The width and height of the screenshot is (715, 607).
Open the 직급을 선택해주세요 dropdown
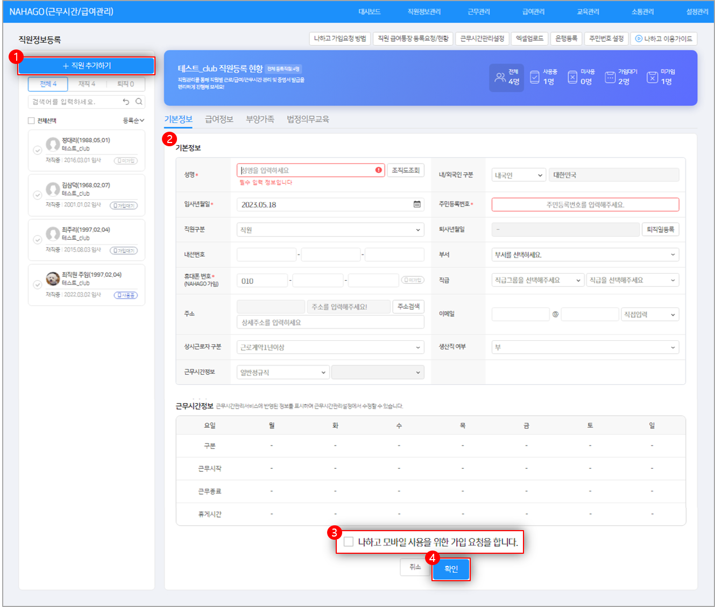tap(633, 280)
